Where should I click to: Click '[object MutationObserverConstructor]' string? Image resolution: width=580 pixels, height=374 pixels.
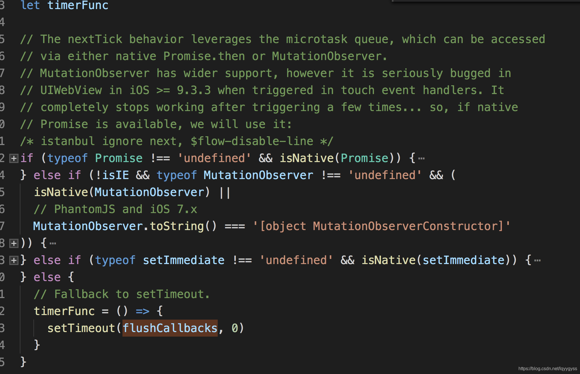point(382,226)
